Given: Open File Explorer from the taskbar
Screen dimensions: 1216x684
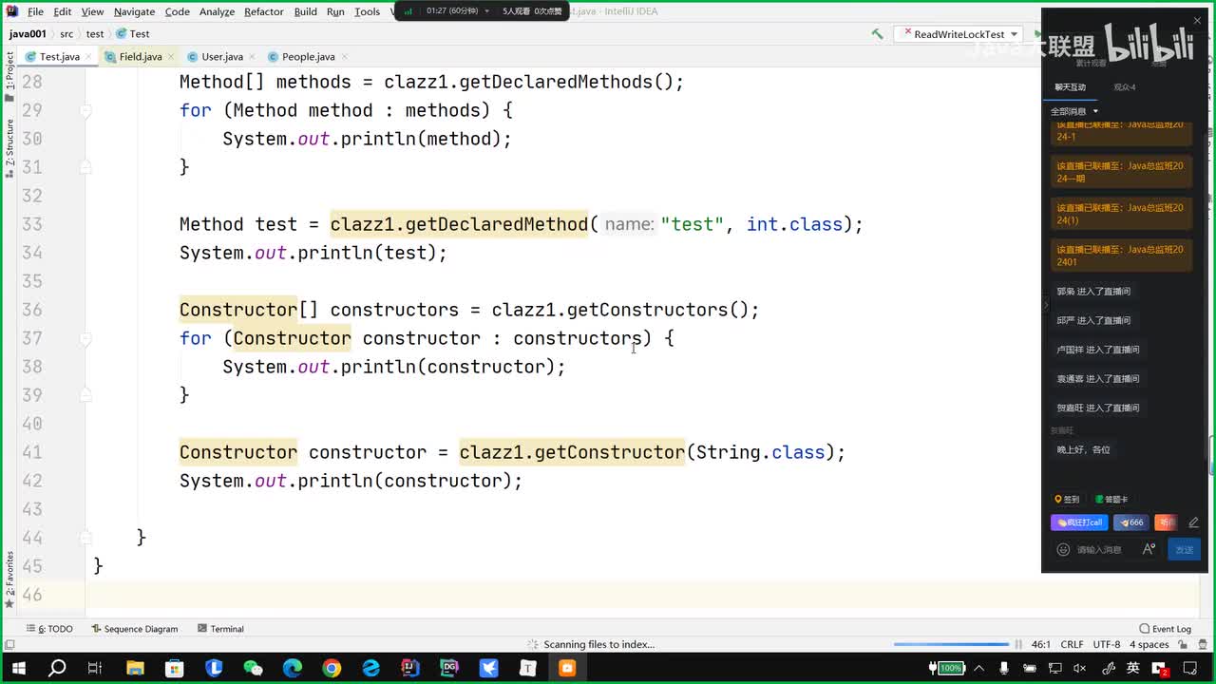Looking at the screenshot, I should (135, 668).
